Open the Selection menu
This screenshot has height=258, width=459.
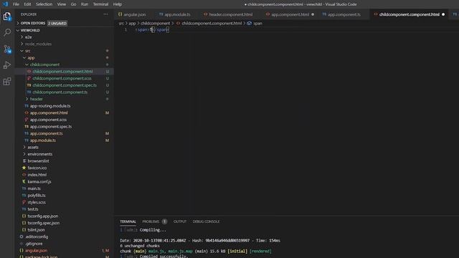[x=44, y=4]
